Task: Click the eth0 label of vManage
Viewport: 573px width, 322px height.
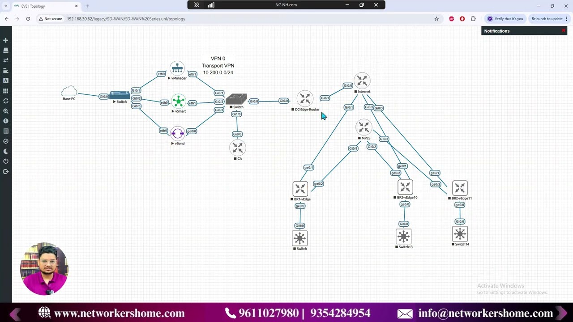Action: pyautogui.click(x=161, y=74)
